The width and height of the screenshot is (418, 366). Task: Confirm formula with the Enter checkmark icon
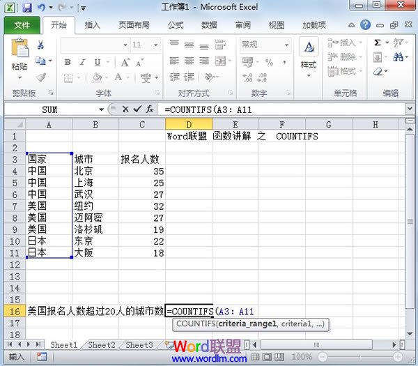point(137,109)
